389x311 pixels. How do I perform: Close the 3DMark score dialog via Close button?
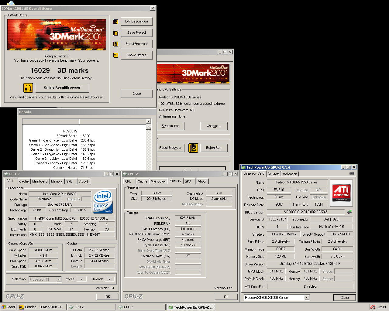point(137,94)
